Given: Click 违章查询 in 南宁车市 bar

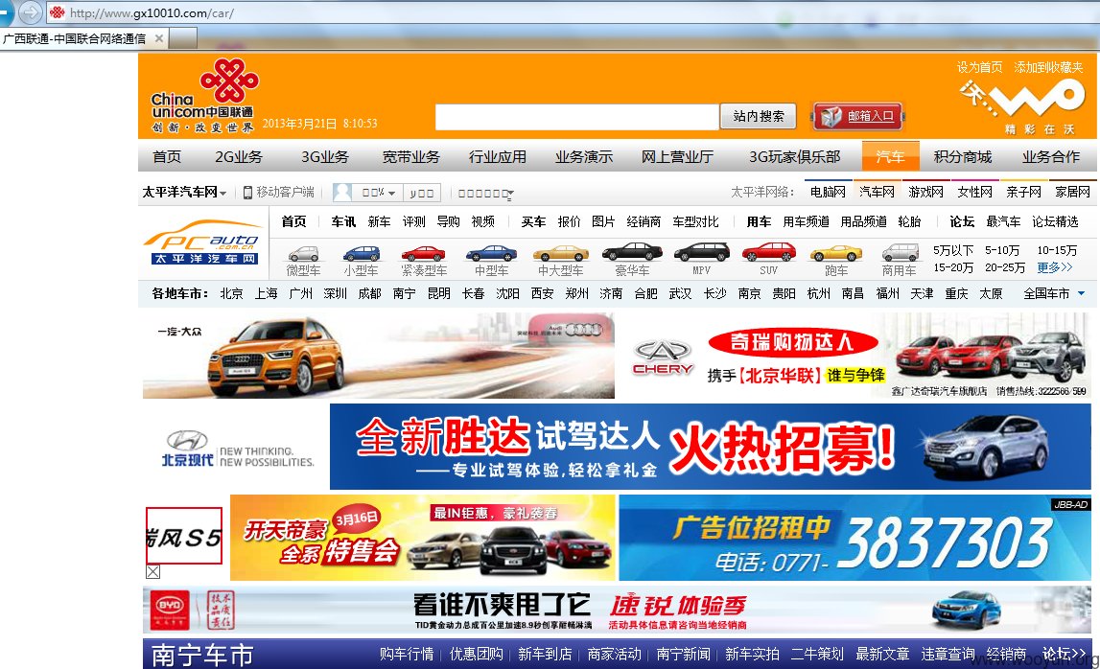Looking at the screenshot, I should click(x=948, y=655).
